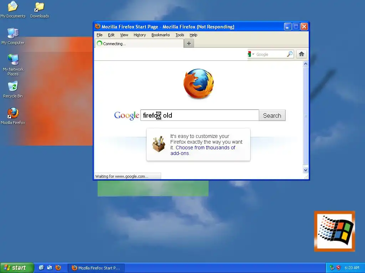Image resolution: width=365 pixels, height=273 pixels.
Task: Click the scrollbar up arrow
Action: click(x=305, y=64)
